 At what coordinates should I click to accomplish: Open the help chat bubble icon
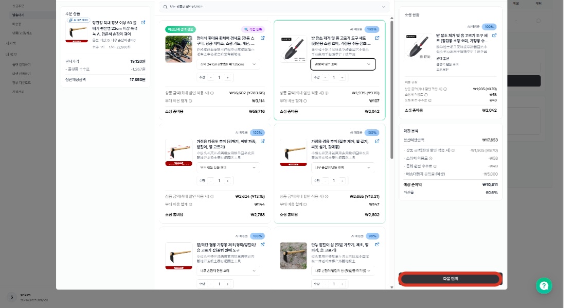544,286
